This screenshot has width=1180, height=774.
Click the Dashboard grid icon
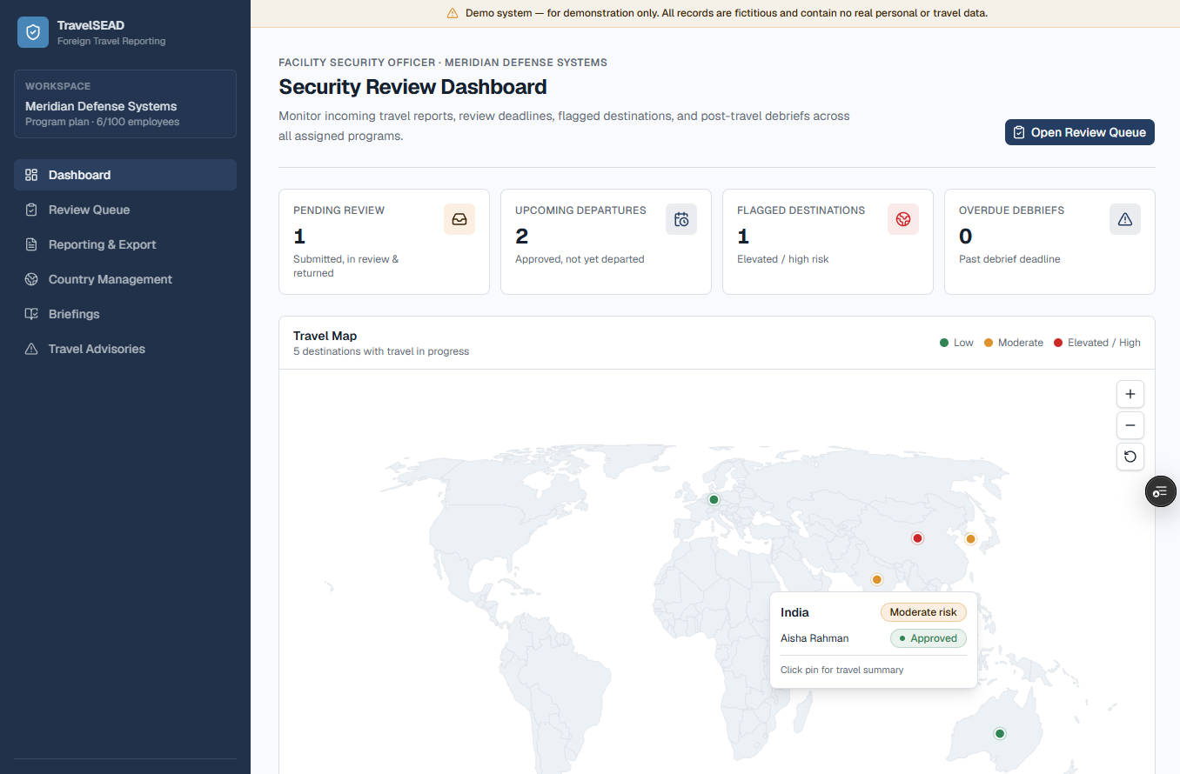coord(31,175)
